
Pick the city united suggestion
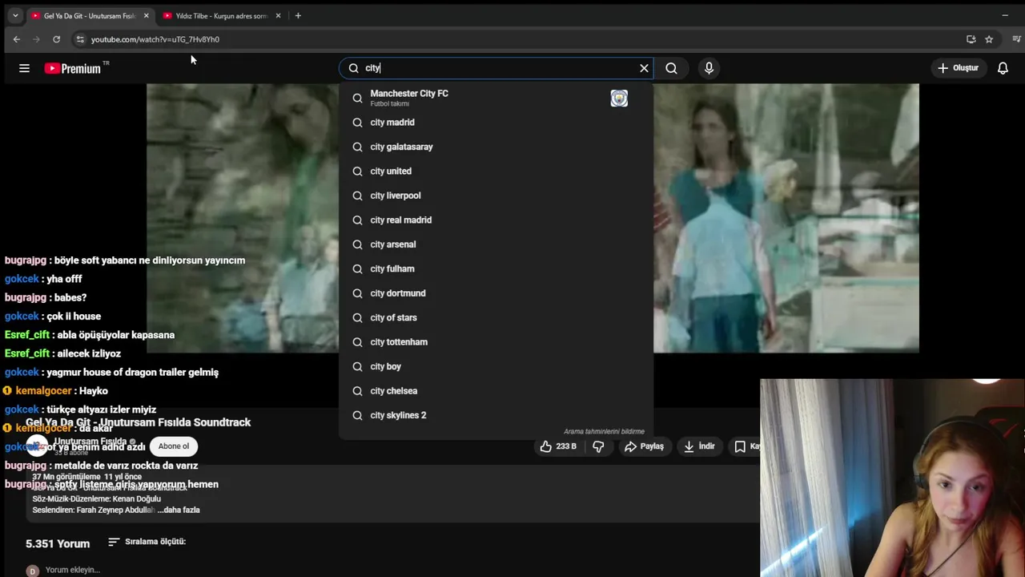coord(495,171)
